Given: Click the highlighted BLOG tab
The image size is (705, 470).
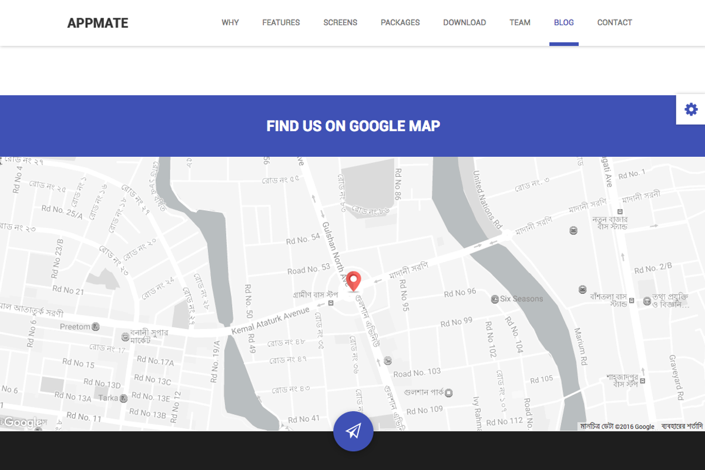Looking at the screenshot, I should tap(563, 22).
